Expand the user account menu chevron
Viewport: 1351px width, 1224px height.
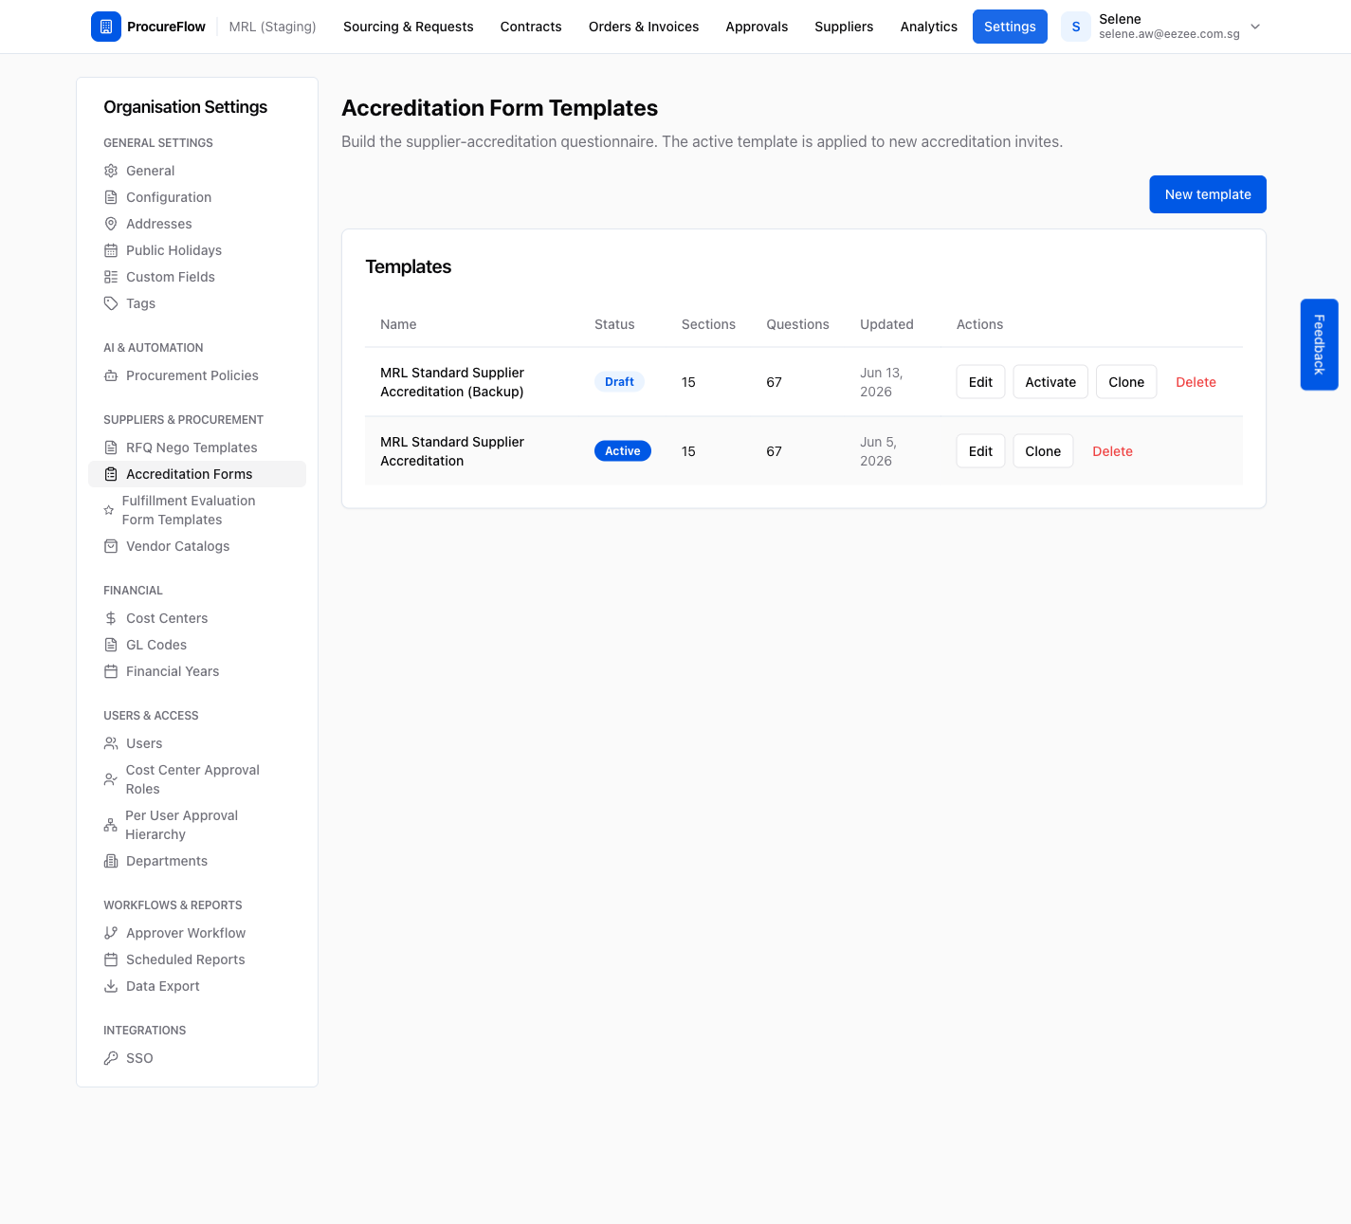click(1255, 27)
